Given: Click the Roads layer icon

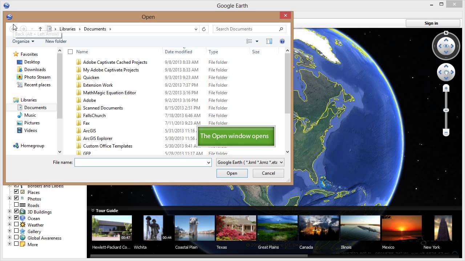Looking at the screenshot, I should tap(23, 205).
